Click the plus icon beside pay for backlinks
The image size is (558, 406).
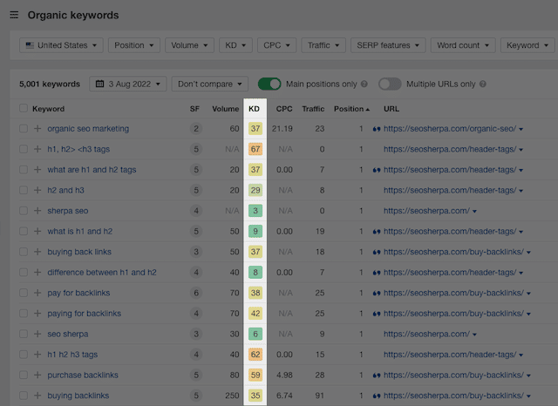coord(37,293)
